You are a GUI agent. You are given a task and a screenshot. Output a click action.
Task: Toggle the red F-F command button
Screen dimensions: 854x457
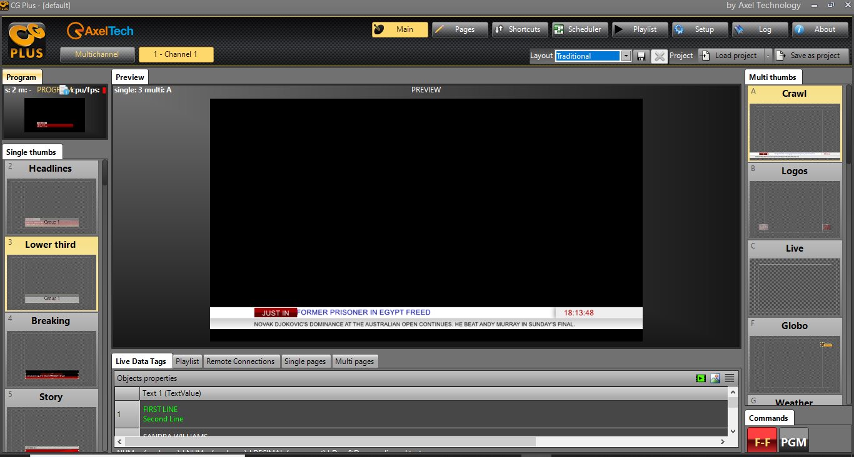[761, 442]
